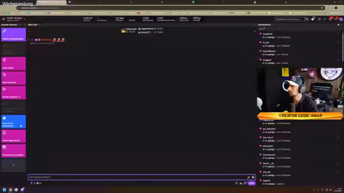Click the Stream Together quick action tile

point(13,93)
